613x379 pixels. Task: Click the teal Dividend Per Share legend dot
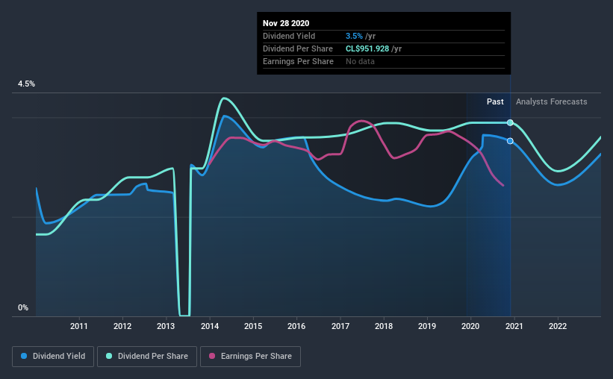(109, 356)
